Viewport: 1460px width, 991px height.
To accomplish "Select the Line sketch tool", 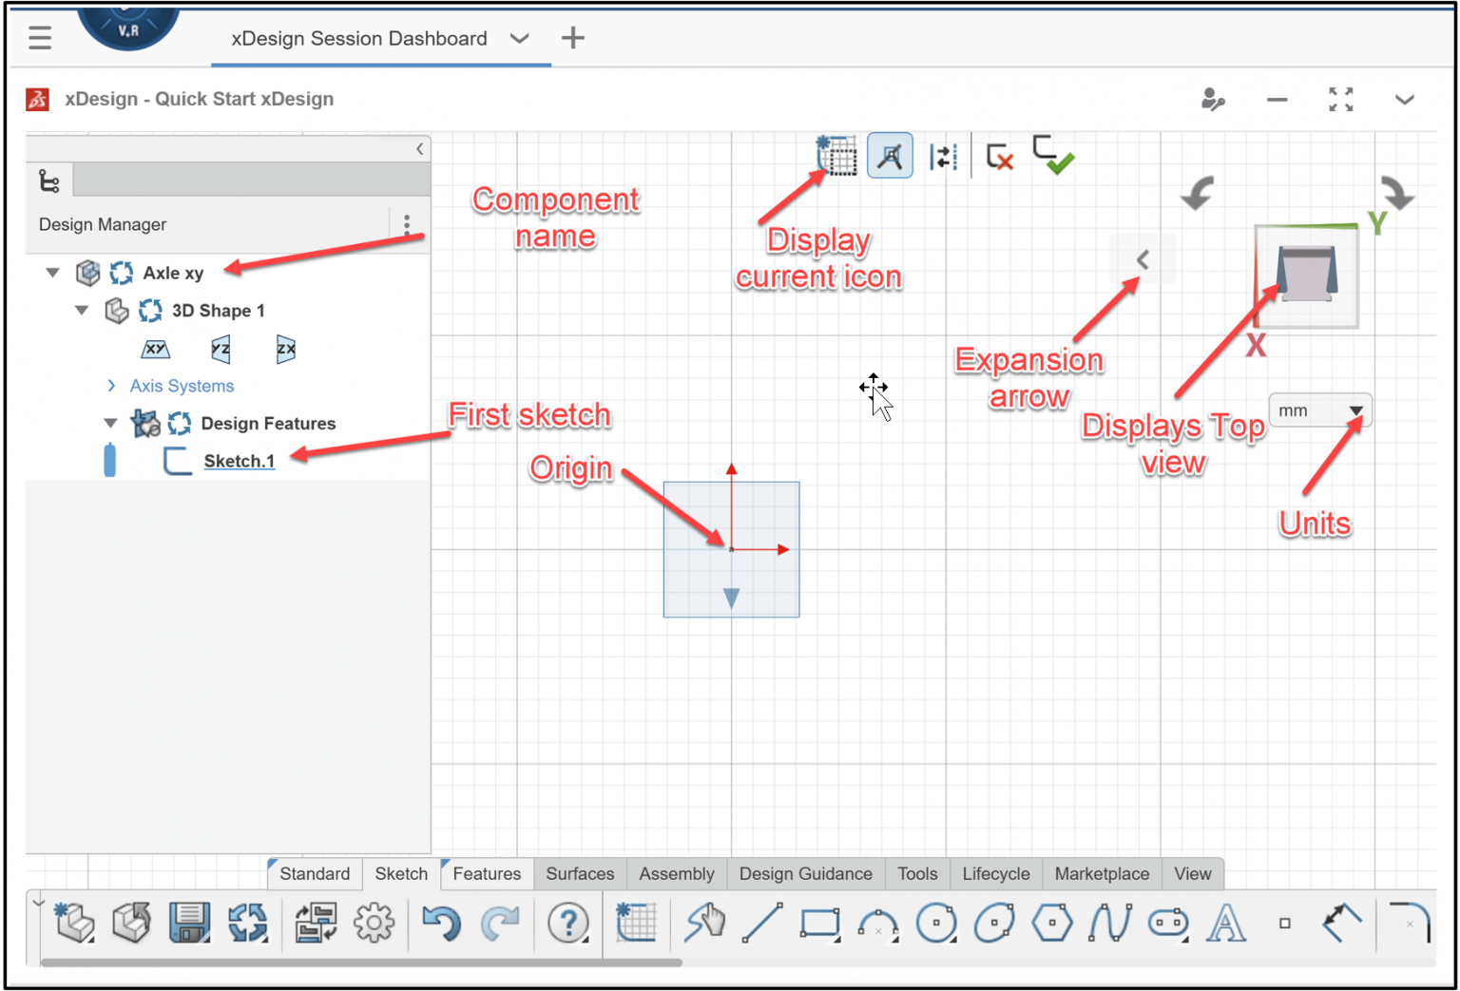I will pos(763,923).
